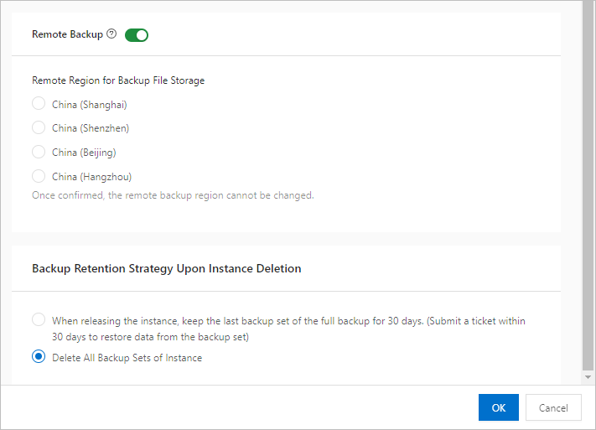Click the Remote Backup help icon

[x=111, y=34]
